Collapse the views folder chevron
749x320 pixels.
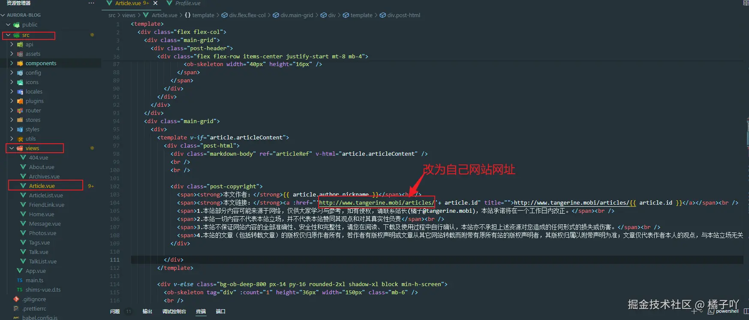(12, 148)
